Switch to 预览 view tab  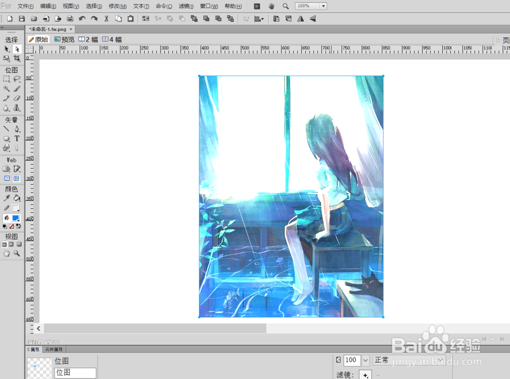(x=64, y=40)
